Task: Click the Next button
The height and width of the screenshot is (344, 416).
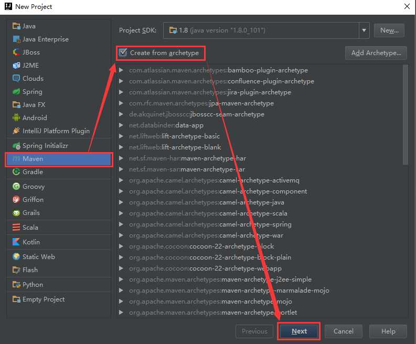Action: [299, 331]
